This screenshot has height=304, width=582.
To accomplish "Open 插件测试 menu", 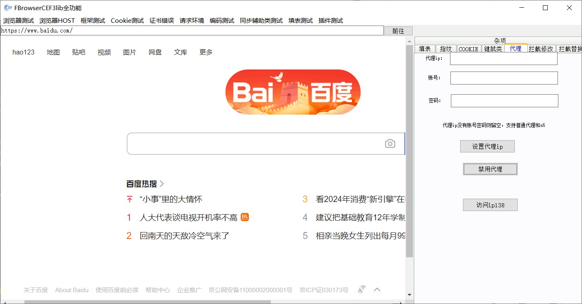I will point(331,21).
